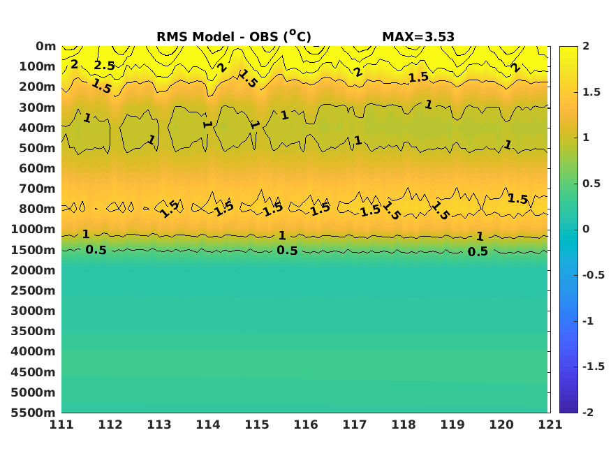Screen dimensions: 611x458
Task: Pick the '400m' depth axis label
Action: pos(38,128)
